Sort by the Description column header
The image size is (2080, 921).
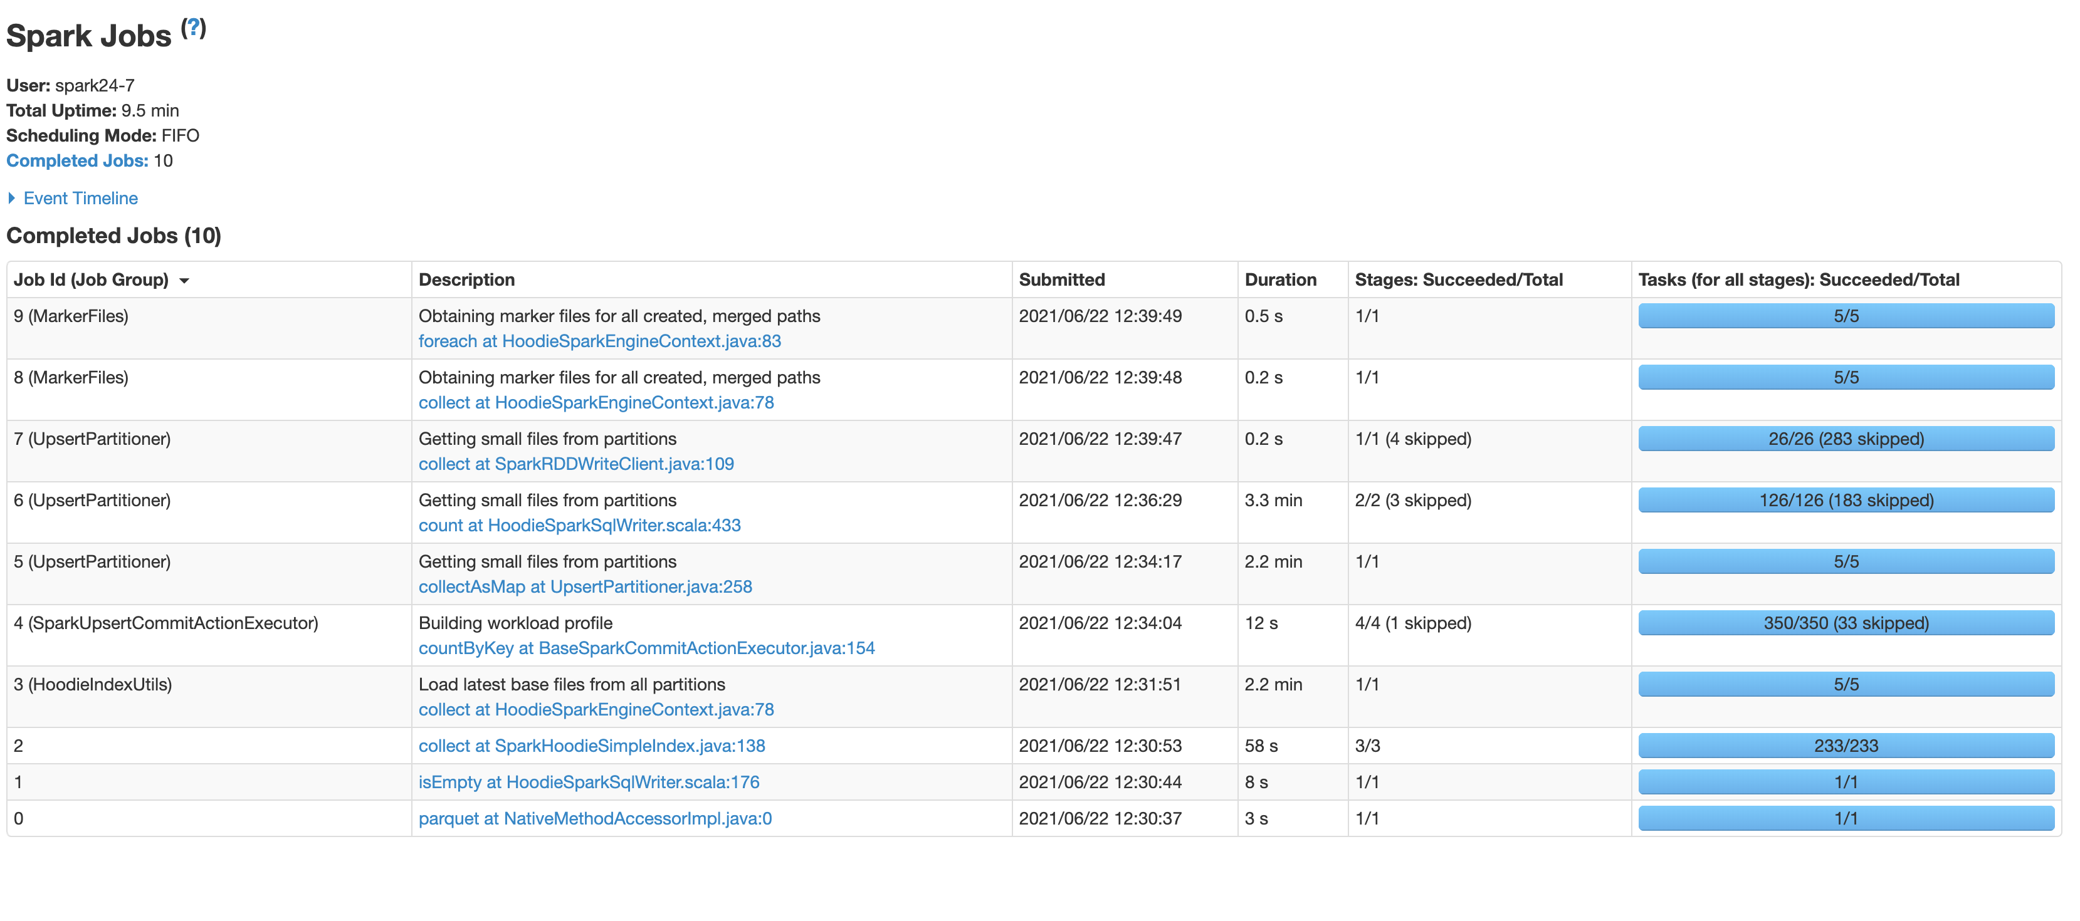tap(466, 279)
